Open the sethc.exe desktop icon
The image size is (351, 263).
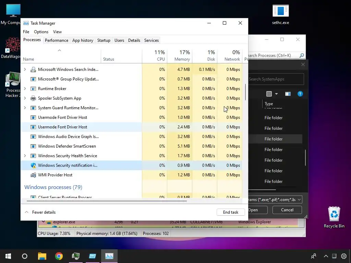[280, 14]
